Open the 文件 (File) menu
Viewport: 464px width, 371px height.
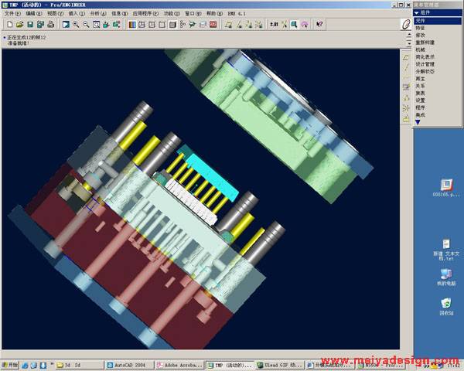11,14
